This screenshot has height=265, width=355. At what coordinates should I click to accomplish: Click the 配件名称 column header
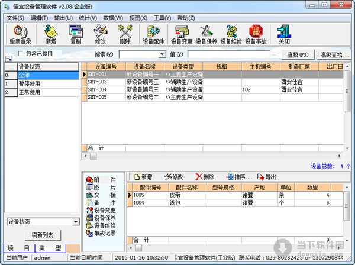[x=187, y=188]
